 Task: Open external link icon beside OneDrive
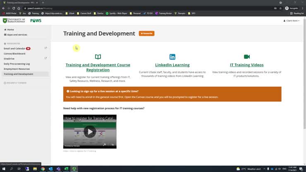click(x=45, y=58)
